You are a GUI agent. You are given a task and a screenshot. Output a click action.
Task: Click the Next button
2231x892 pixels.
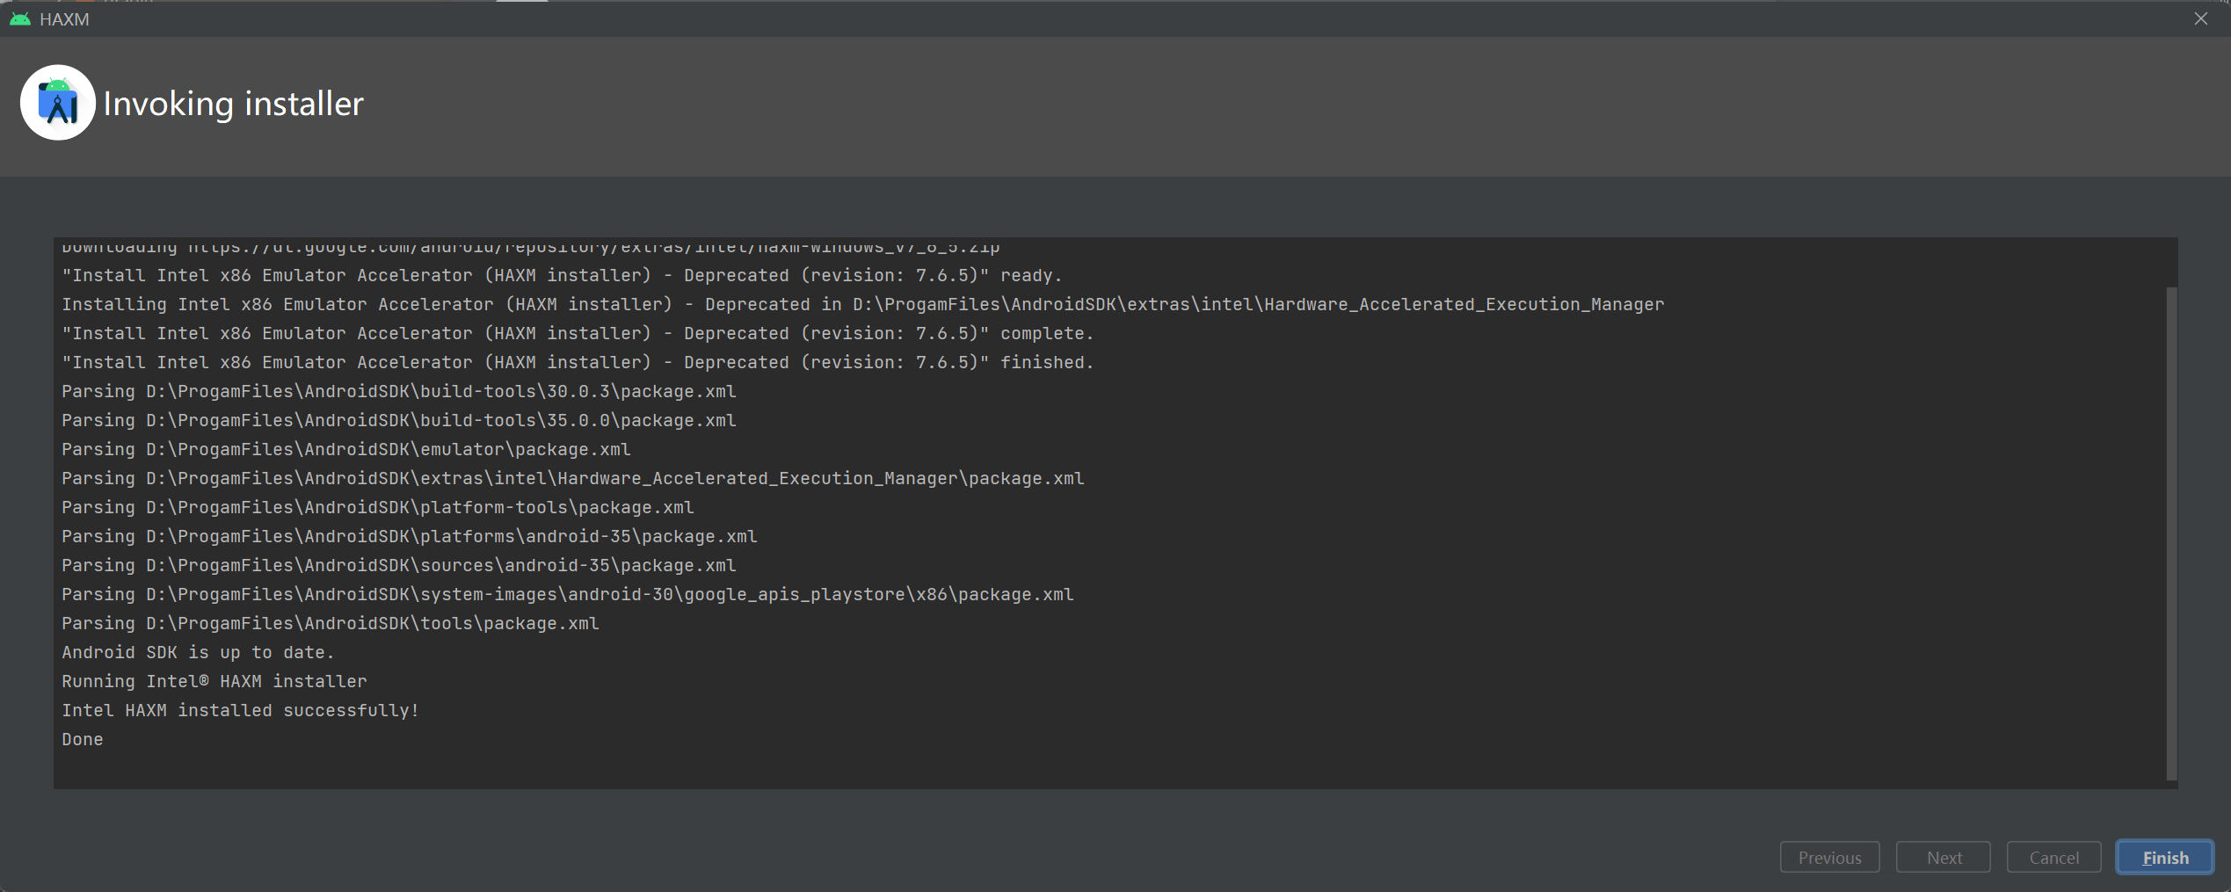pyautogui.click(x=1944, y=858)
